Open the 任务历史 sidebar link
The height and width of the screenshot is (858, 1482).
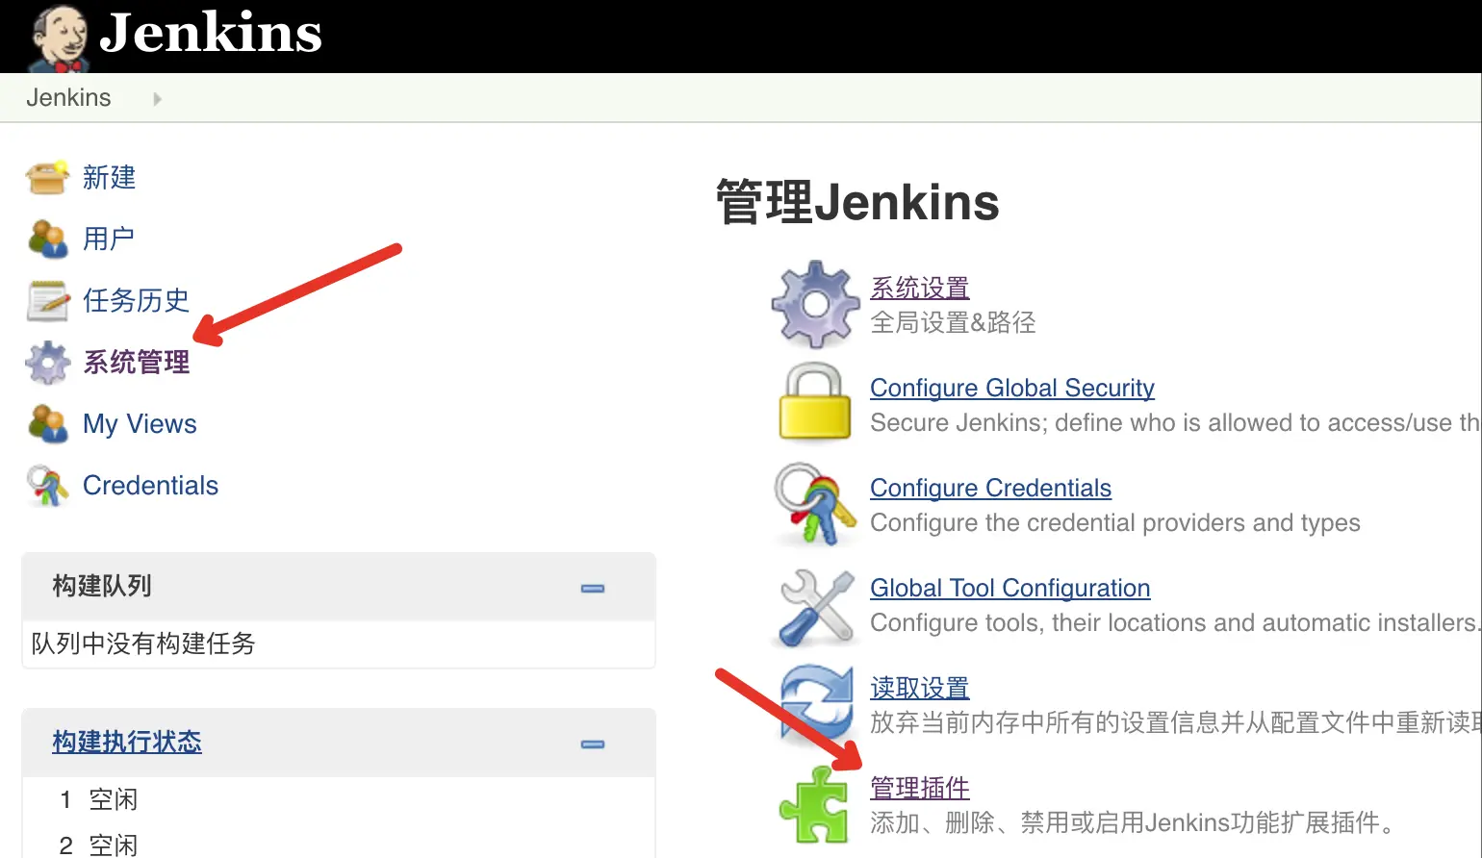pos(136,300)
